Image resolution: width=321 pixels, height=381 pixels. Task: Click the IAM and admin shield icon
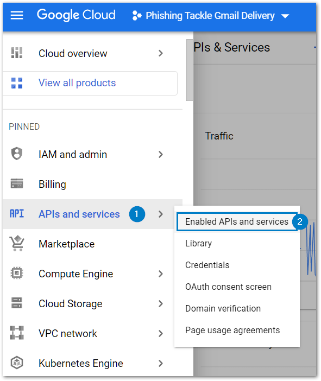click(x=17, y=154)
